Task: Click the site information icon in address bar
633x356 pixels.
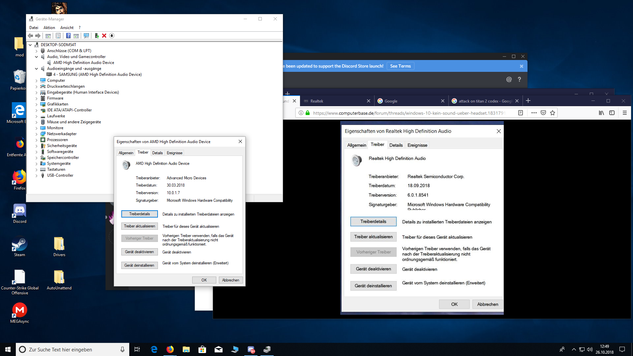Action: tap(301, 113)
